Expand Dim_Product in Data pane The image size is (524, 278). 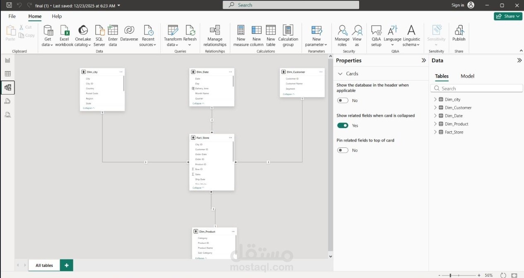435,124
